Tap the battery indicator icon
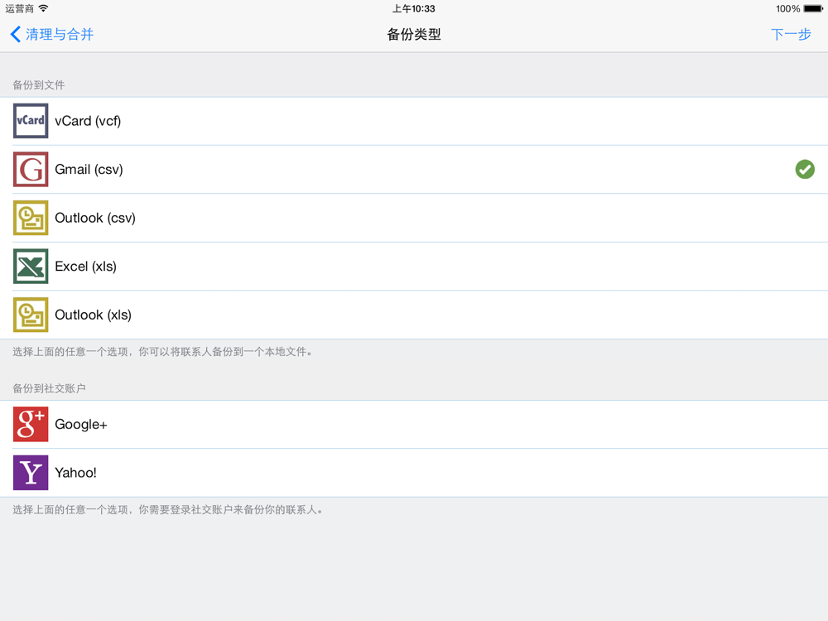Viewport: 828px width, 621px height. click(813, 8)
